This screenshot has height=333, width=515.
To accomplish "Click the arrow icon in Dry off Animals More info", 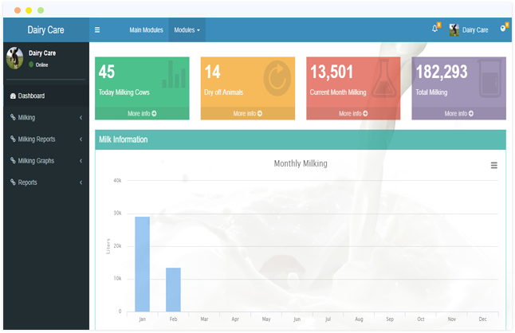I will tap(260, 113).
